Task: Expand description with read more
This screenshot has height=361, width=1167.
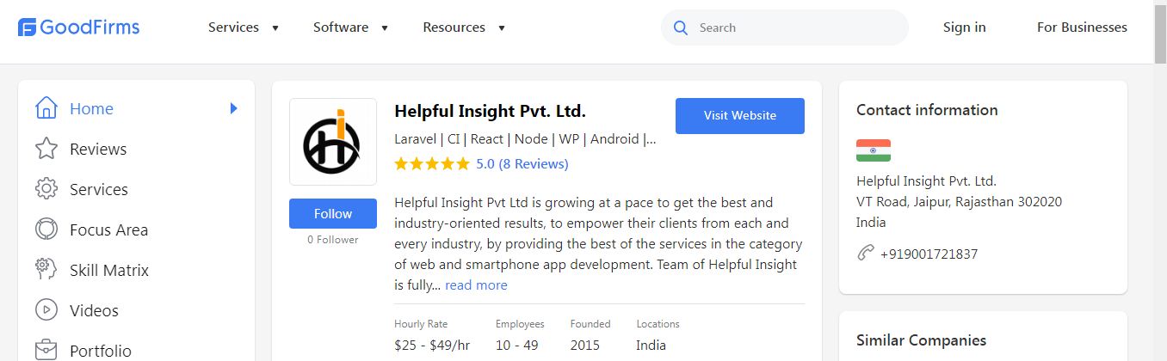Action: 476,285
